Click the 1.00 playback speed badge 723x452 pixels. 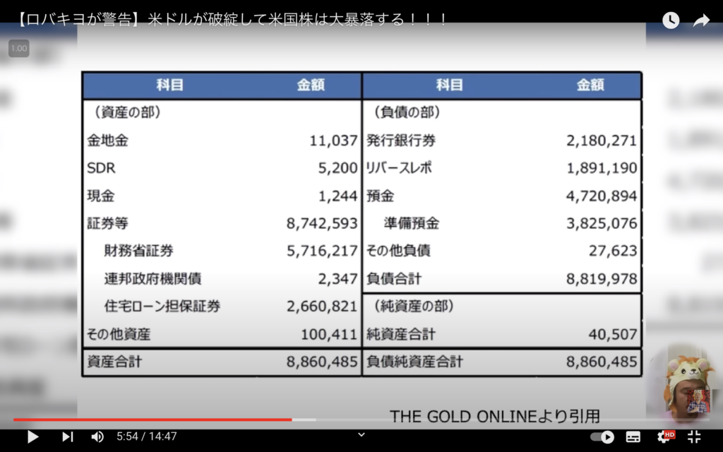(x=19, y=48)
